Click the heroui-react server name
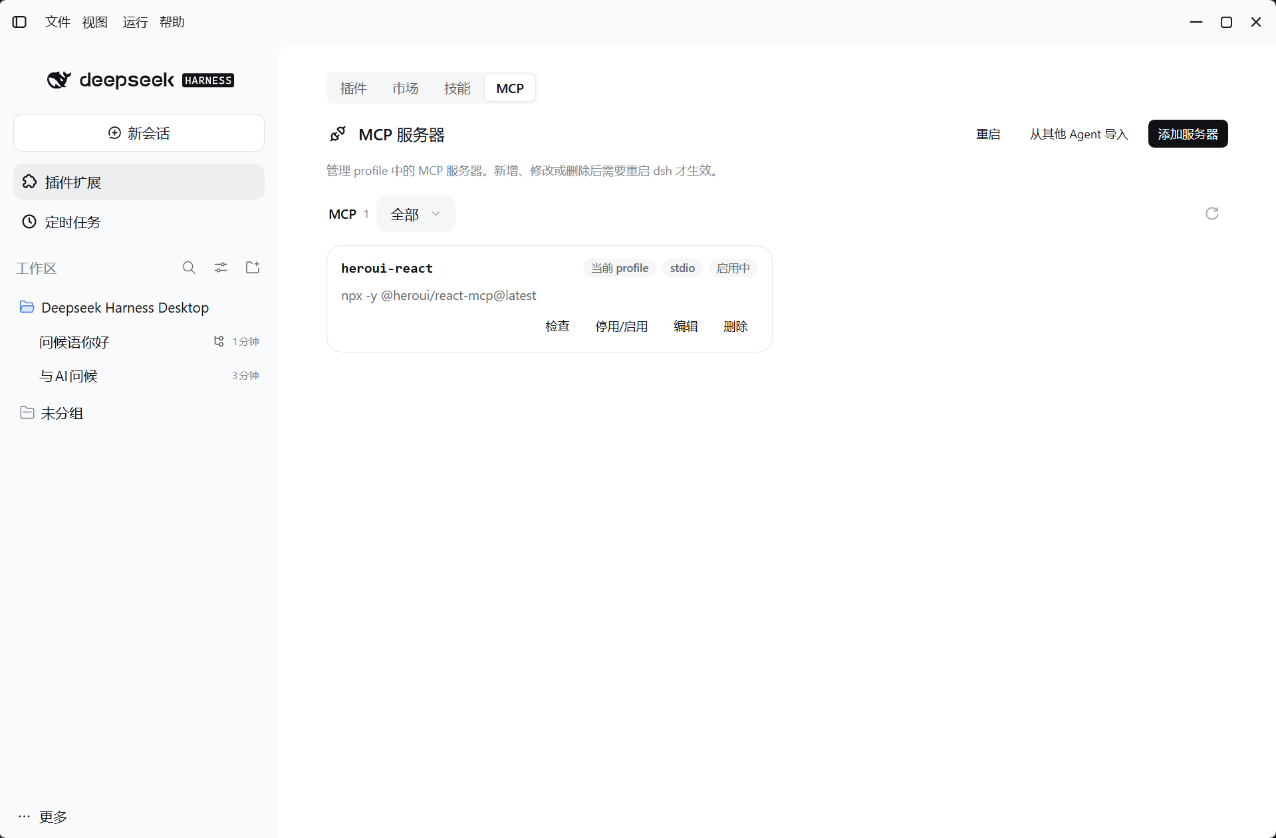Screen dimensions: 1276x838 click(387, 268)
